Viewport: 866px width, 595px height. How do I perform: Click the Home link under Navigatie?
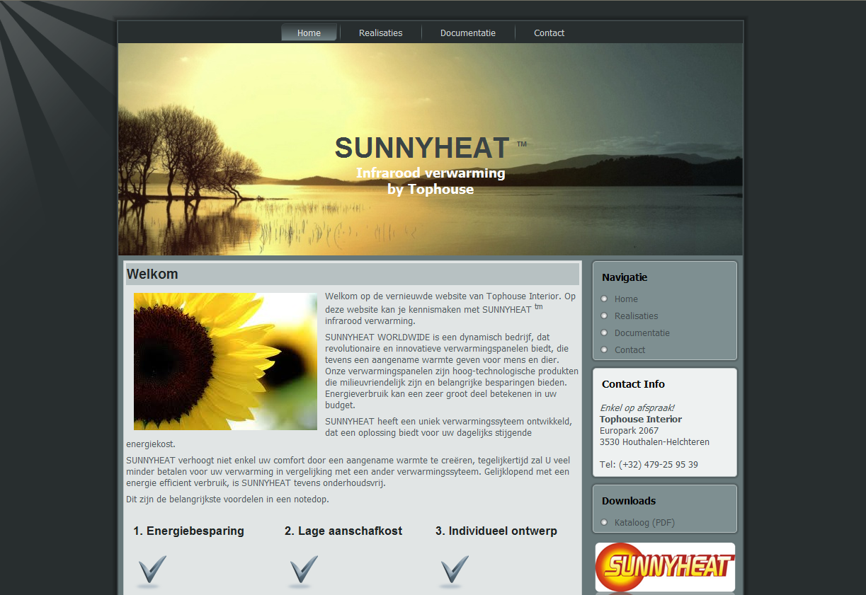(626, 299)
